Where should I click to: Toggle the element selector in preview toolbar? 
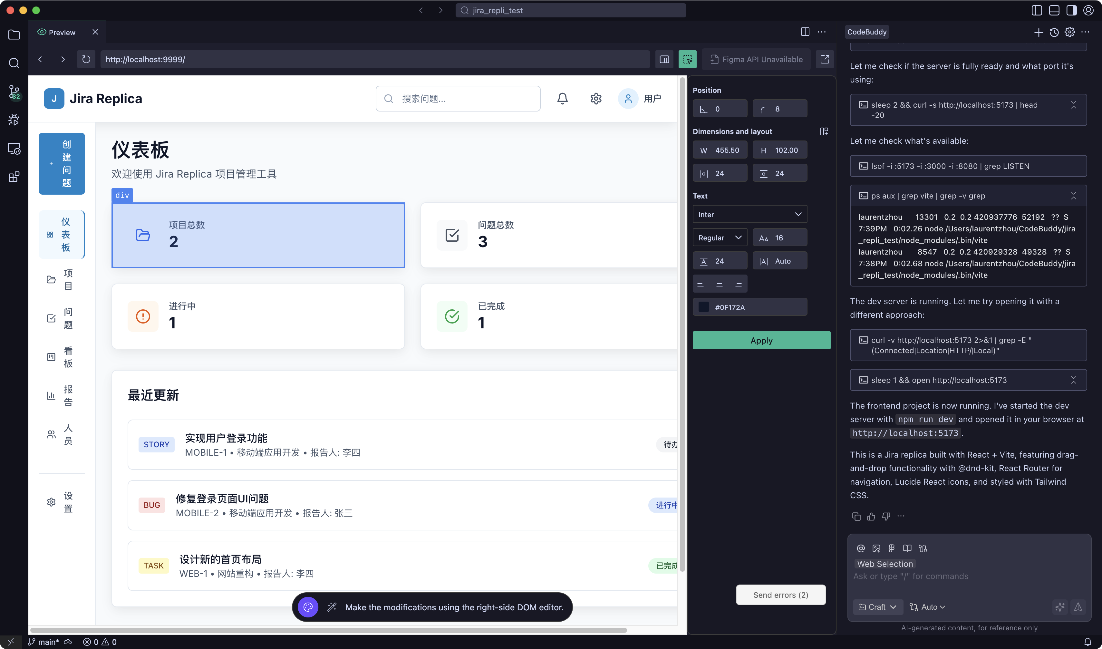(687, 59)
